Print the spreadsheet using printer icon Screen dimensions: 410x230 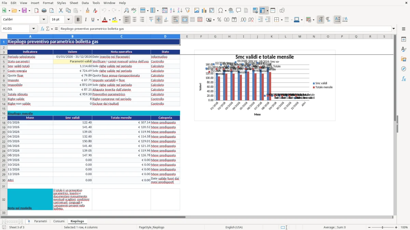(x=44, y=11)
